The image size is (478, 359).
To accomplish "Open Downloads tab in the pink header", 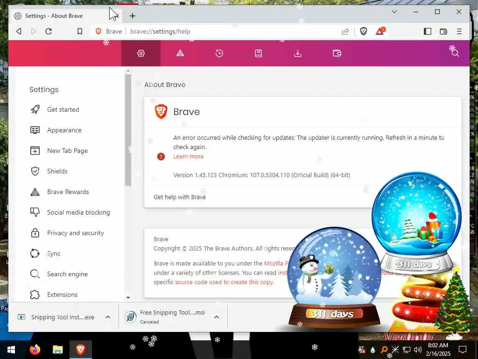I will 298,53.
